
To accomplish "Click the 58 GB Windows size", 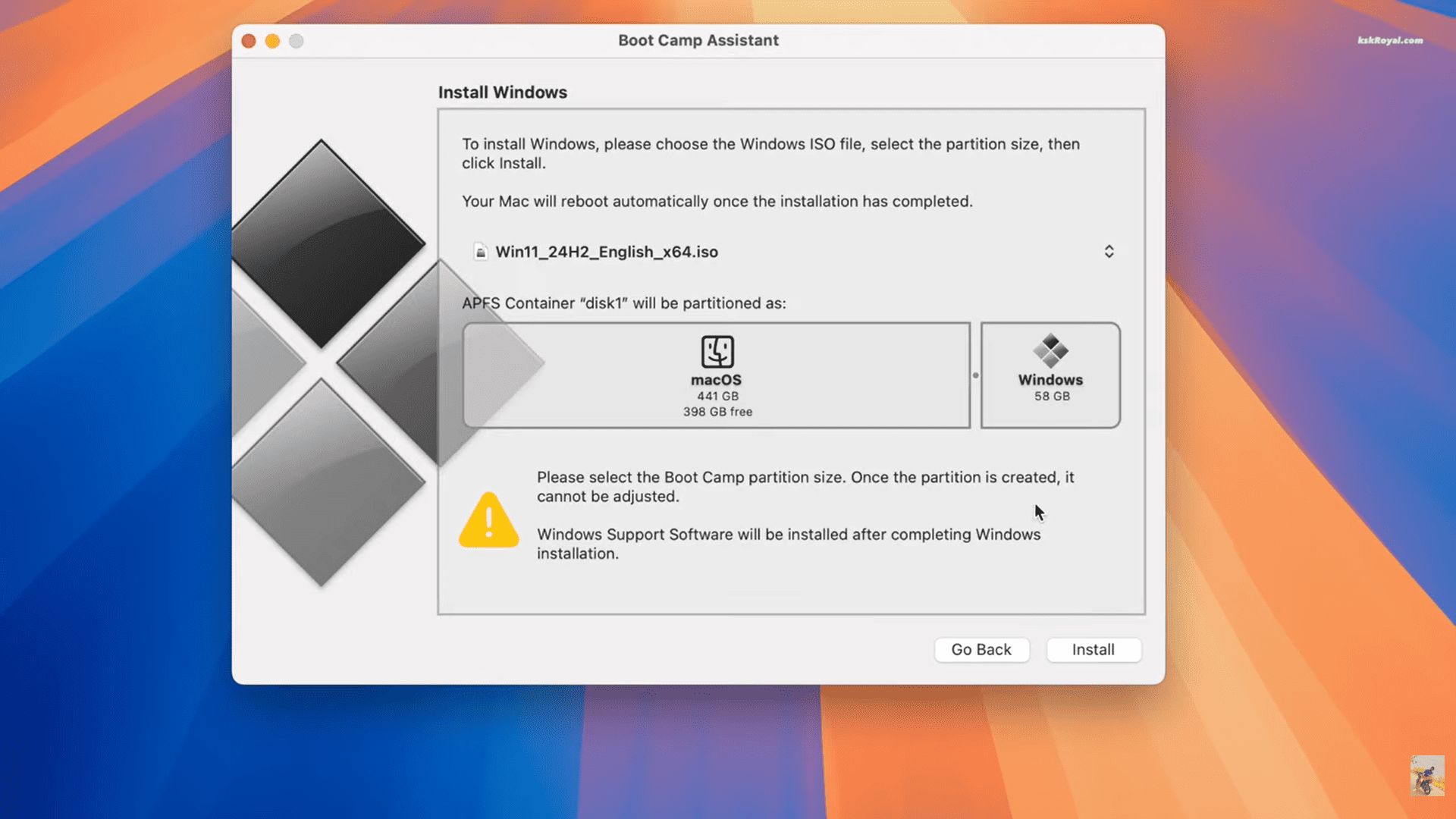I will pos(1052,396).
